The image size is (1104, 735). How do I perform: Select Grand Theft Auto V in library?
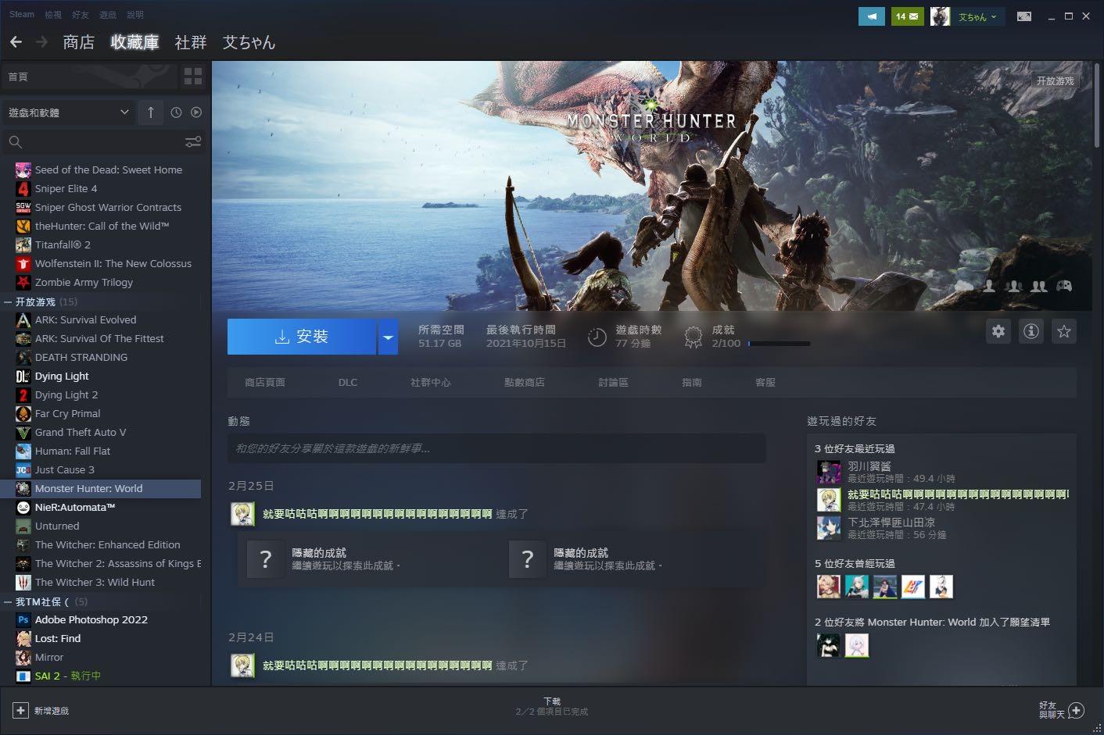(80, 432)
